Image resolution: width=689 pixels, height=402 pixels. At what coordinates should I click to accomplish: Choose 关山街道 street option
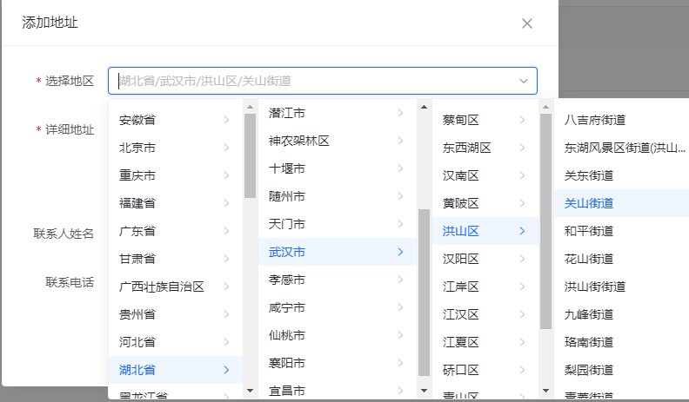click(589, 203)
